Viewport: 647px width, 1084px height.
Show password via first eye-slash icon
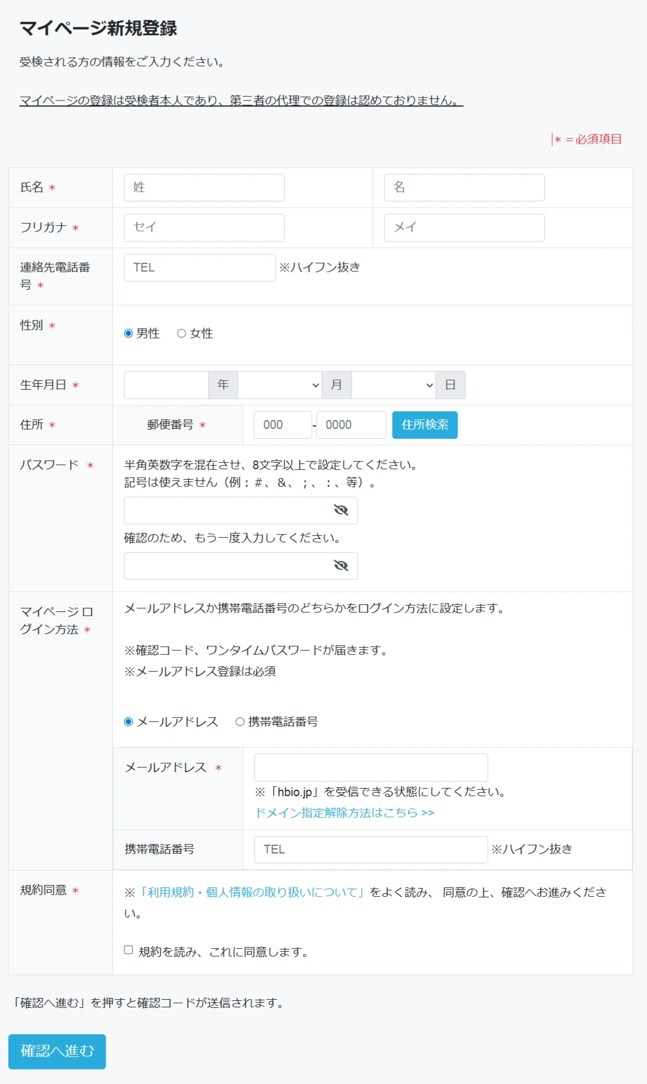[341, 510]
